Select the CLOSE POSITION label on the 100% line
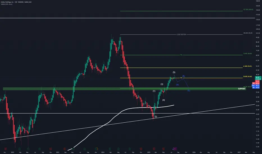The image size is (262, 154). click(x=181, y=34)
